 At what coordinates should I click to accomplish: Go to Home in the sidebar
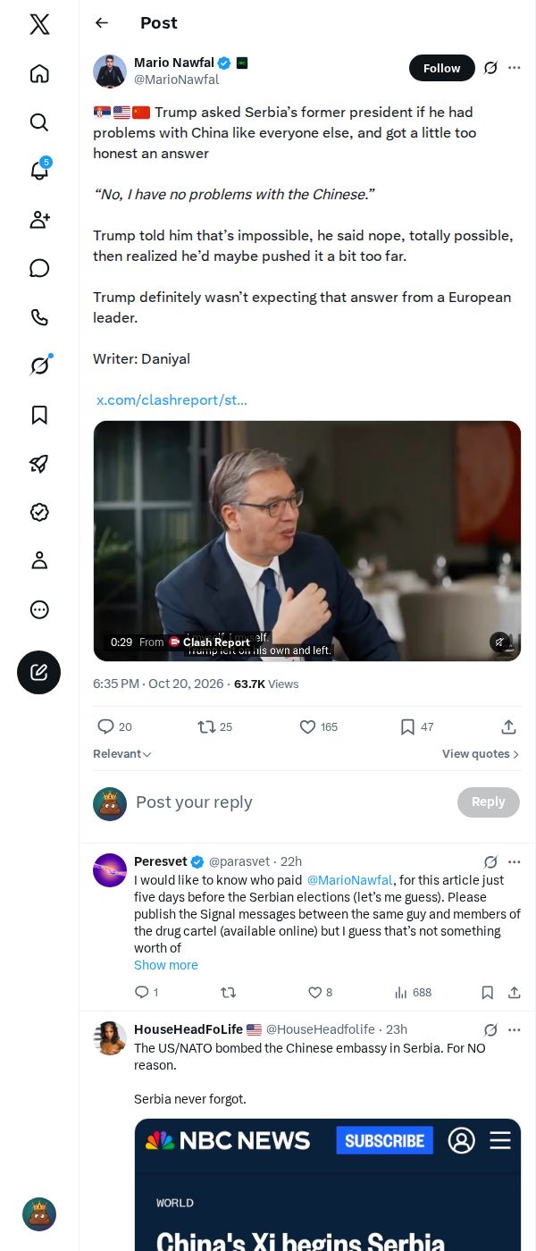tap(39, 73)
